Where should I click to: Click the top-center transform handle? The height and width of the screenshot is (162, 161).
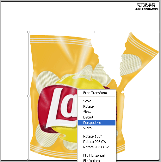pos(94,32)
